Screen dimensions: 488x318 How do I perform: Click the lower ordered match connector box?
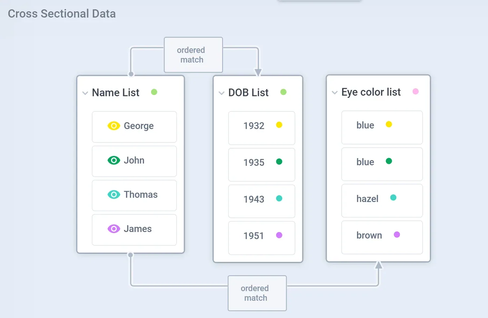pyautogui.click(x=257, y=293)
